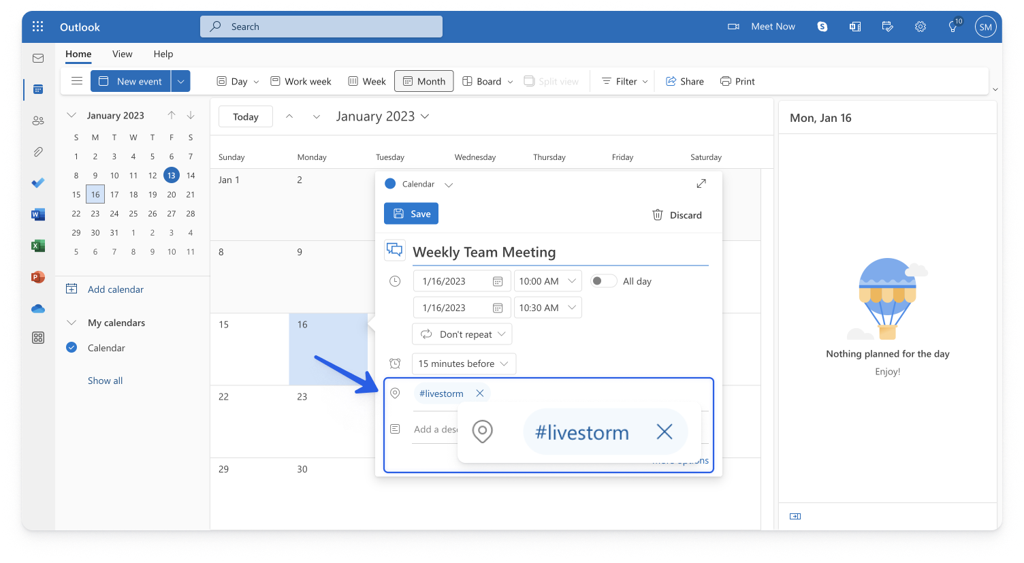Click New event button
Viewport: 1024px width, 563px height.
tap(131, 81)
